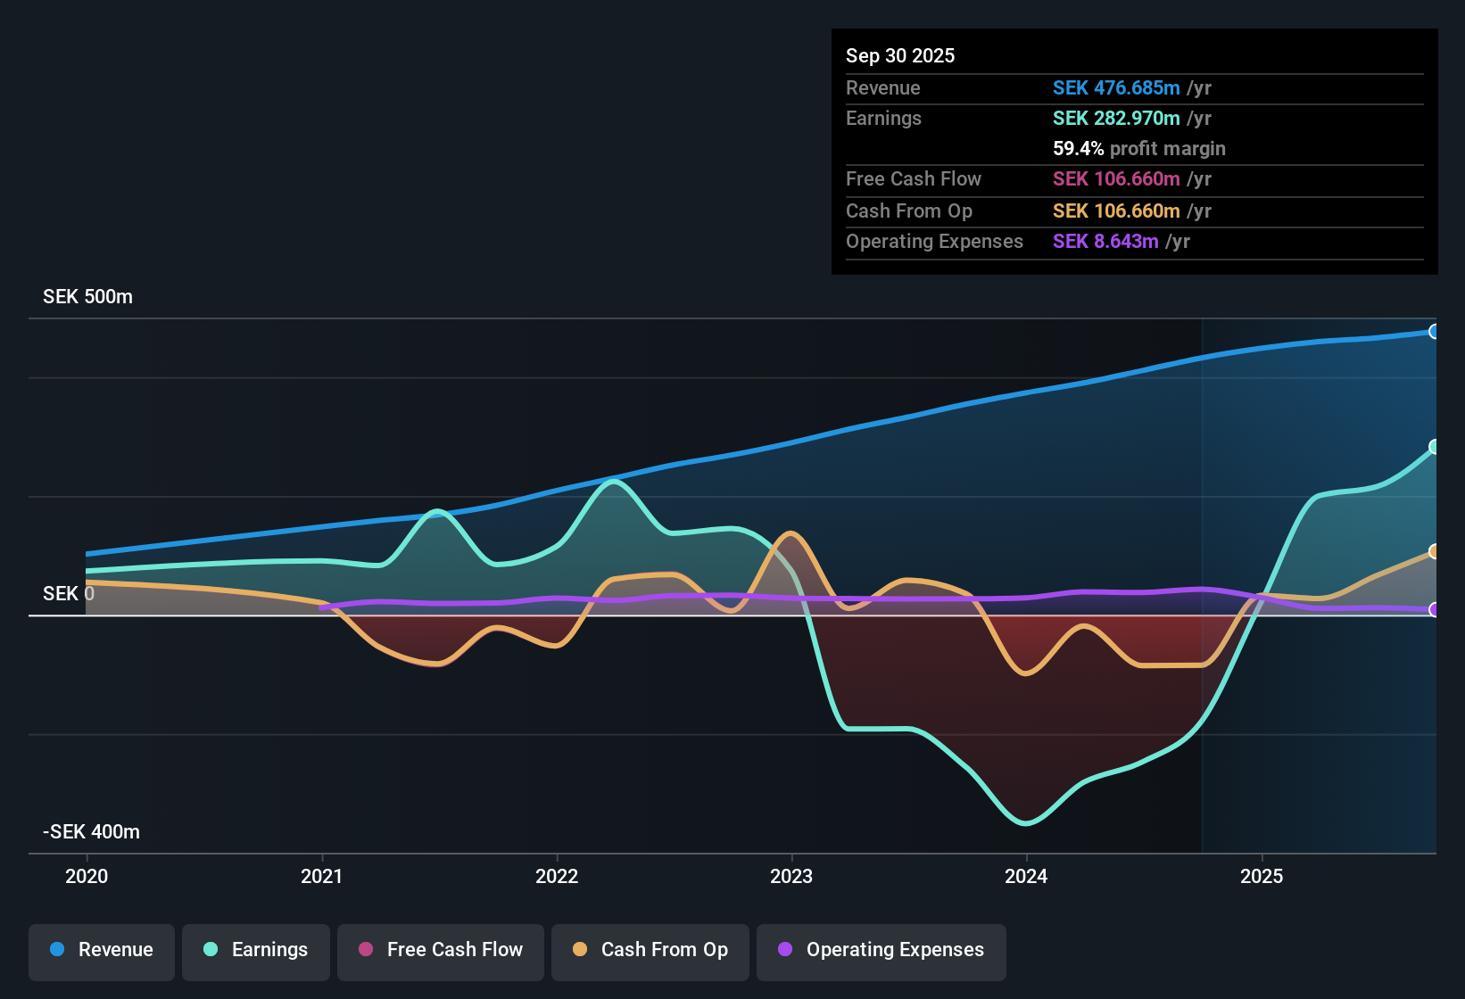The width and height of the screenshot is (1465, 999).
Task: Toggle the Revenue series visibility
Action: point(101,950)
